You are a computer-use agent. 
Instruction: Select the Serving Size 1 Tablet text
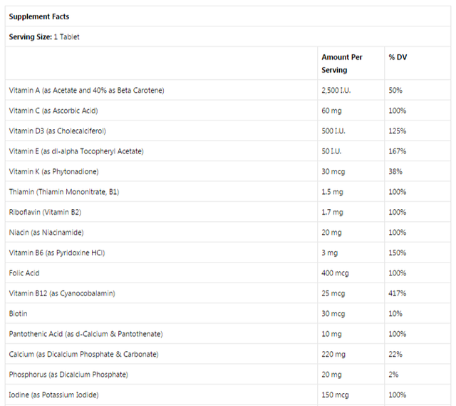[44, 36]
